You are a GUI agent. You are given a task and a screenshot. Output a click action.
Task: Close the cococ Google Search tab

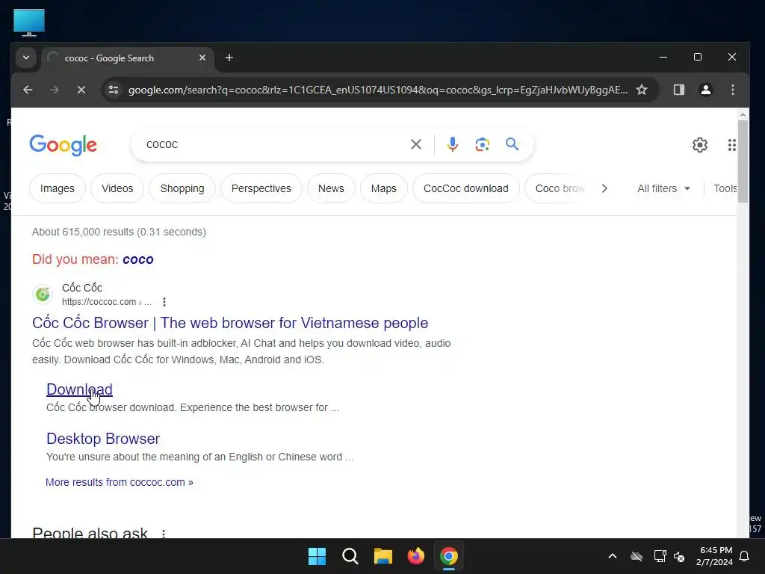[x=202, y=58]
